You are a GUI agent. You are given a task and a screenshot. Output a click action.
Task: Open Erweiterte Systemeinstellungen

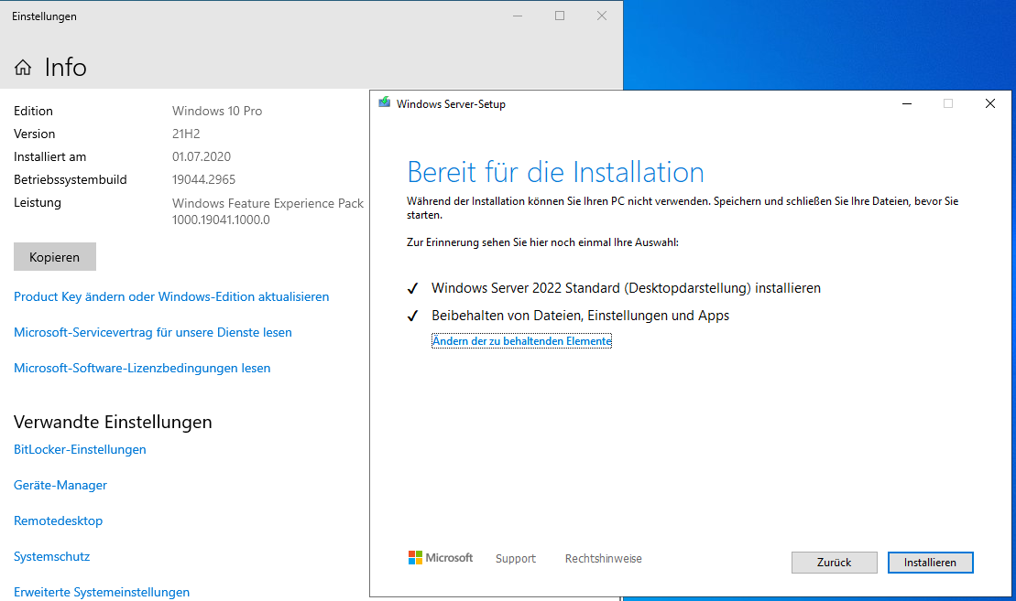(x=102, y=592)
